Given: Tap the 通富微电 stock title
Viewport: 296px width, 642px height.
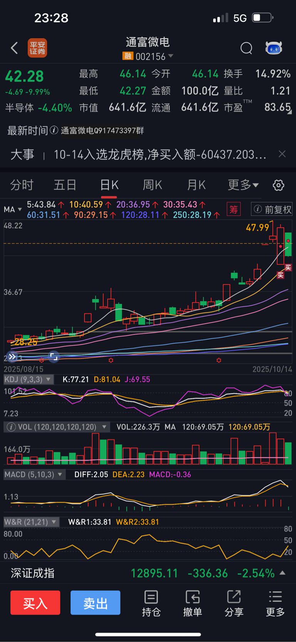Looking at the screenshot, I should coord(148,42).
